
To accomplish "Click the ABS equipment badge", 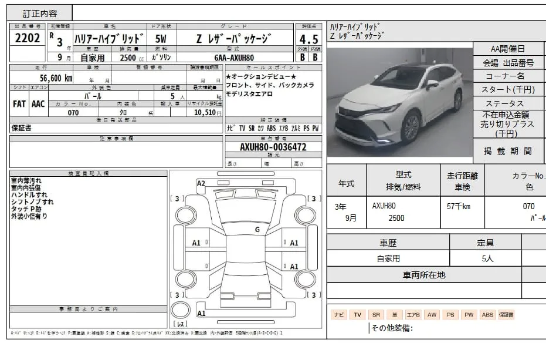I will [487, 315].
